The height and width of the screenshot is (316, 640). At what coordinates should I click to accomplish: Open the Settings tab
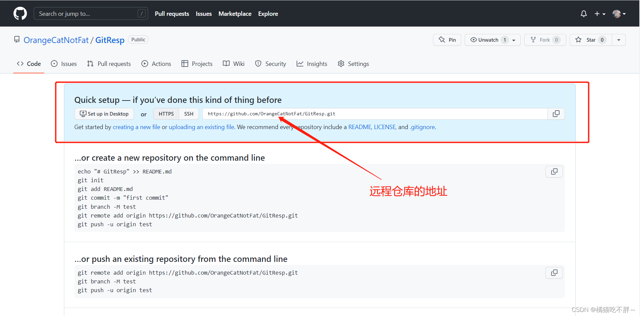353,64
